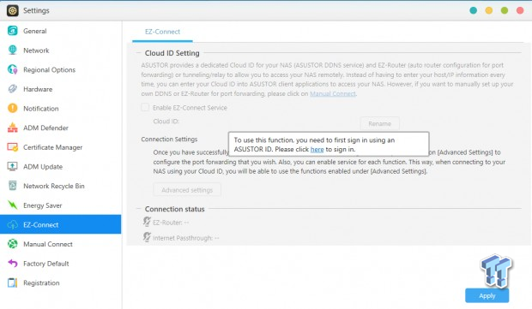
Task: Click the Certificate Manager icon
Action: coord(13,147)
